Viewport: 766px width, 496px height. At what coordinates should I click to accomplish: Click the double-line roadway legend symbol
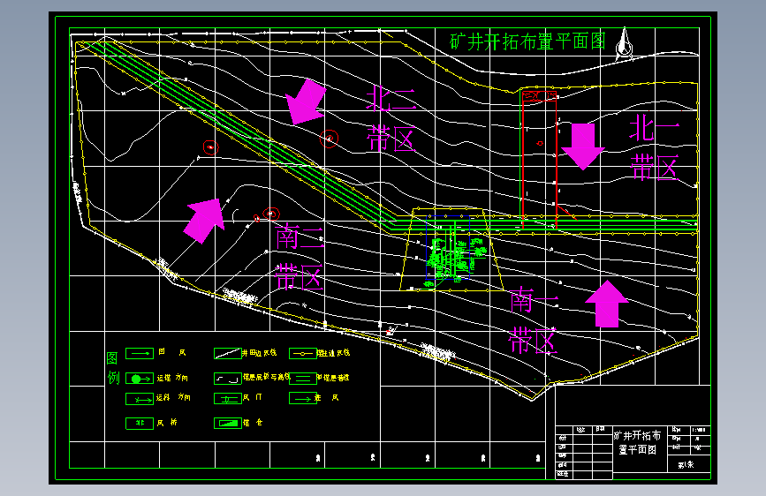coord(303,379)
